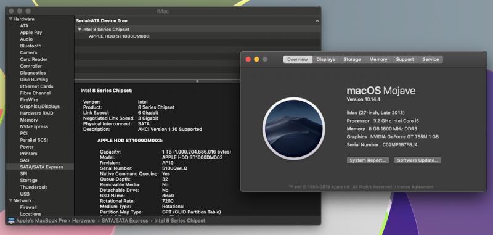Select Firewall under Network
This screenshot has width=493, height=235.
[x=28, y=207]
